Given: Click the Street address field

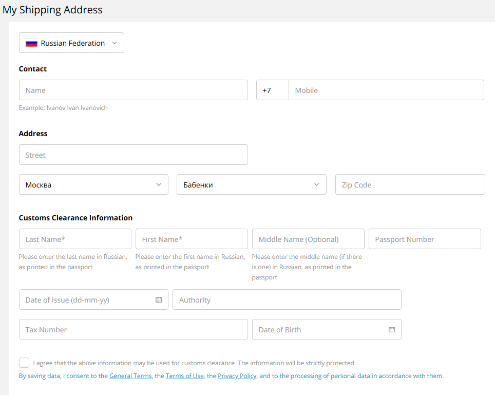Looking at the screenshot, I should tap(133, 155).
